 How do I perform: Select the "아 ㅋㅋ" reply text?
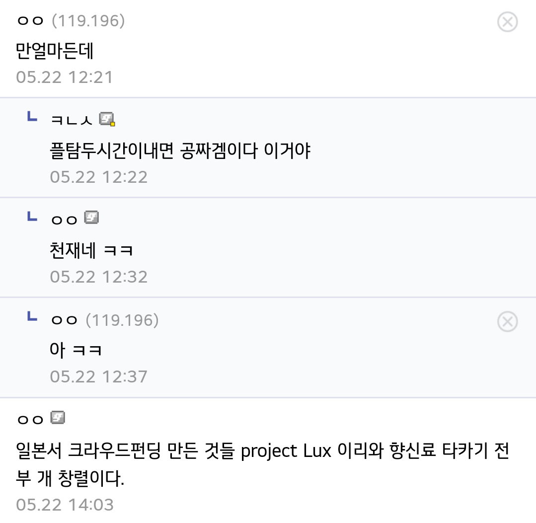tap(76, 350)
